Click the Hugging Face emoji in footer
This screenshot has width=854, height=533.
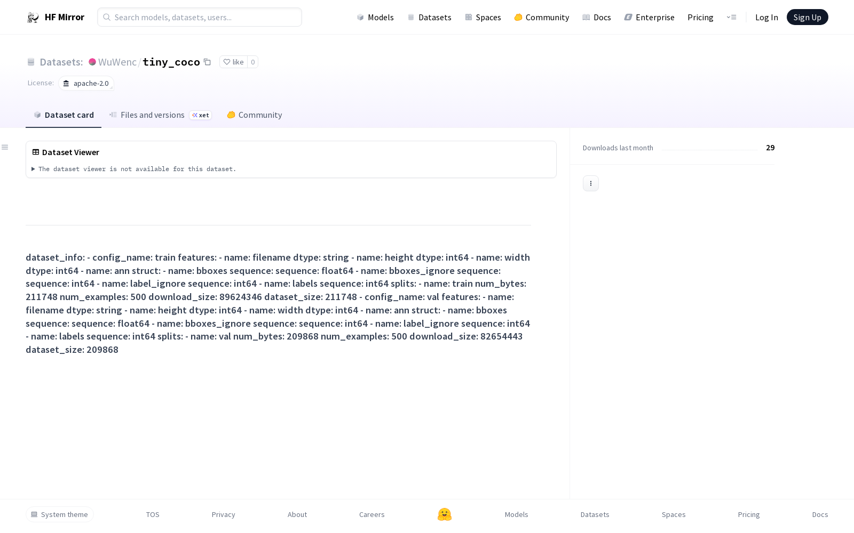tap(444, 514)
